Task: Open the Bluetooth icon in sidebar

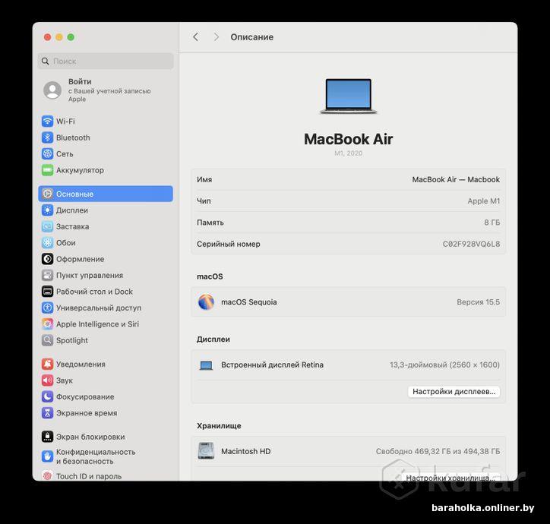Action: pyautogui.click(x=47, y=137)
